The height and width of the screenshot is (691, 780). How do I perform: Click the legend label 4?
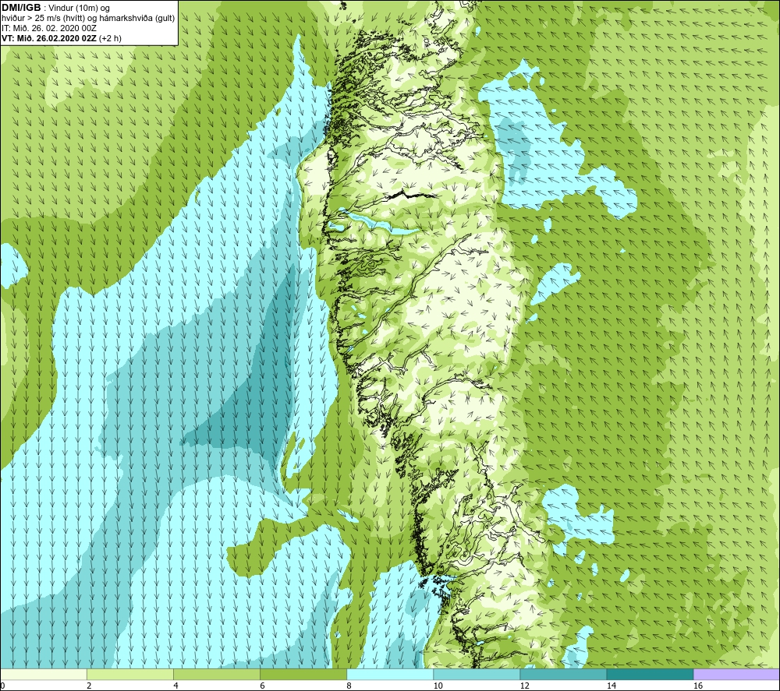pos(175,686)
